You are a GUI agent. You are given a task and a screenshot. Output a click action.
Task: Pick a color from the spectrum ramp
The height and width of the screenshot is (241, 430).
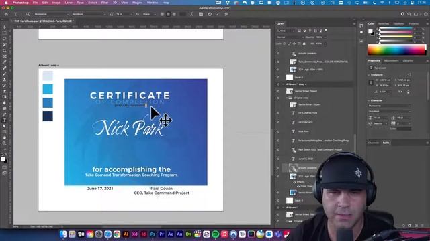396,50
